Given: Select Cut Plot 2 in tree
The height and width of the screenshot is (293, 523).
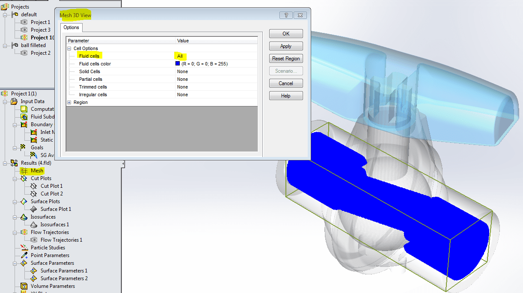Looking at the screenshot, I should 51,194.
